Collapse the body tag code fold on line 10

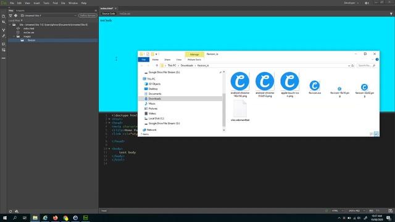[109, 149]
